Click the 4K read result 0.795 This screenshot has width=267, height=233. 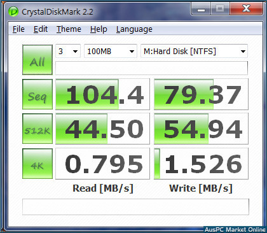(x=102, y=164)
